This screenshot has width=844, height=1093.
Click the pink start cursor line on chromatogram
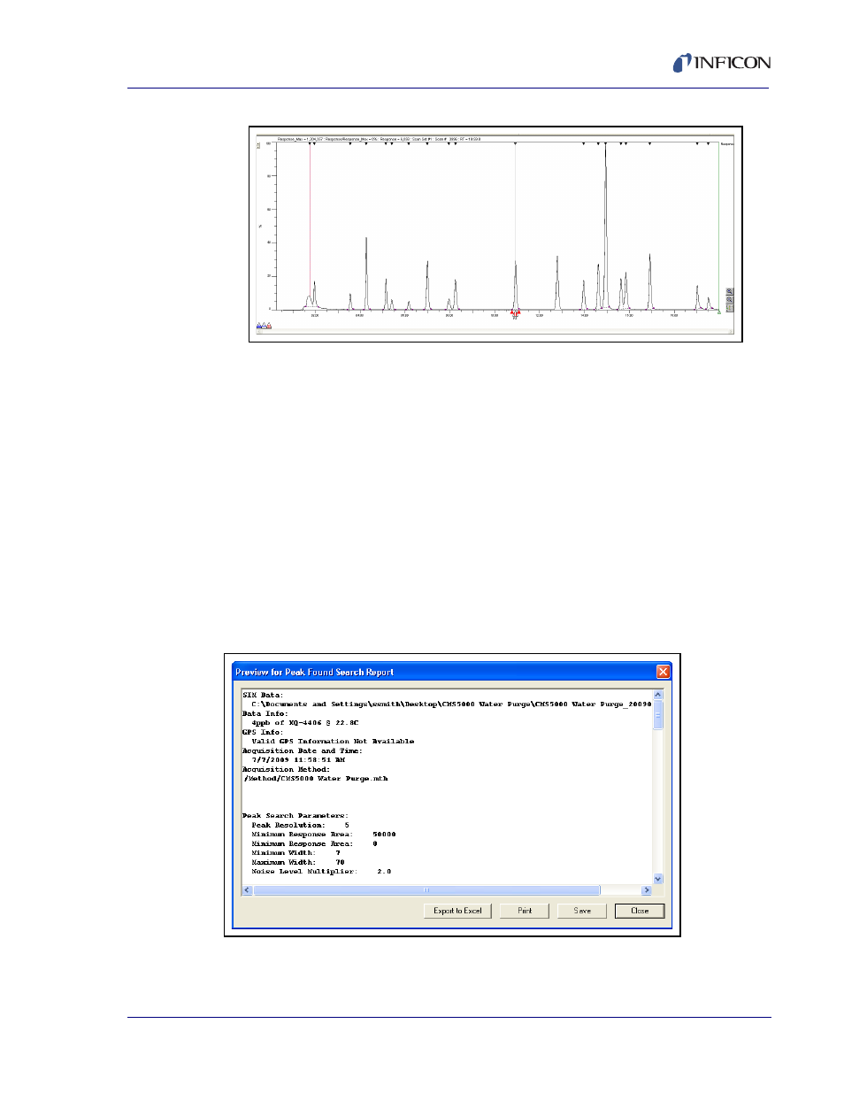[310, 226]
